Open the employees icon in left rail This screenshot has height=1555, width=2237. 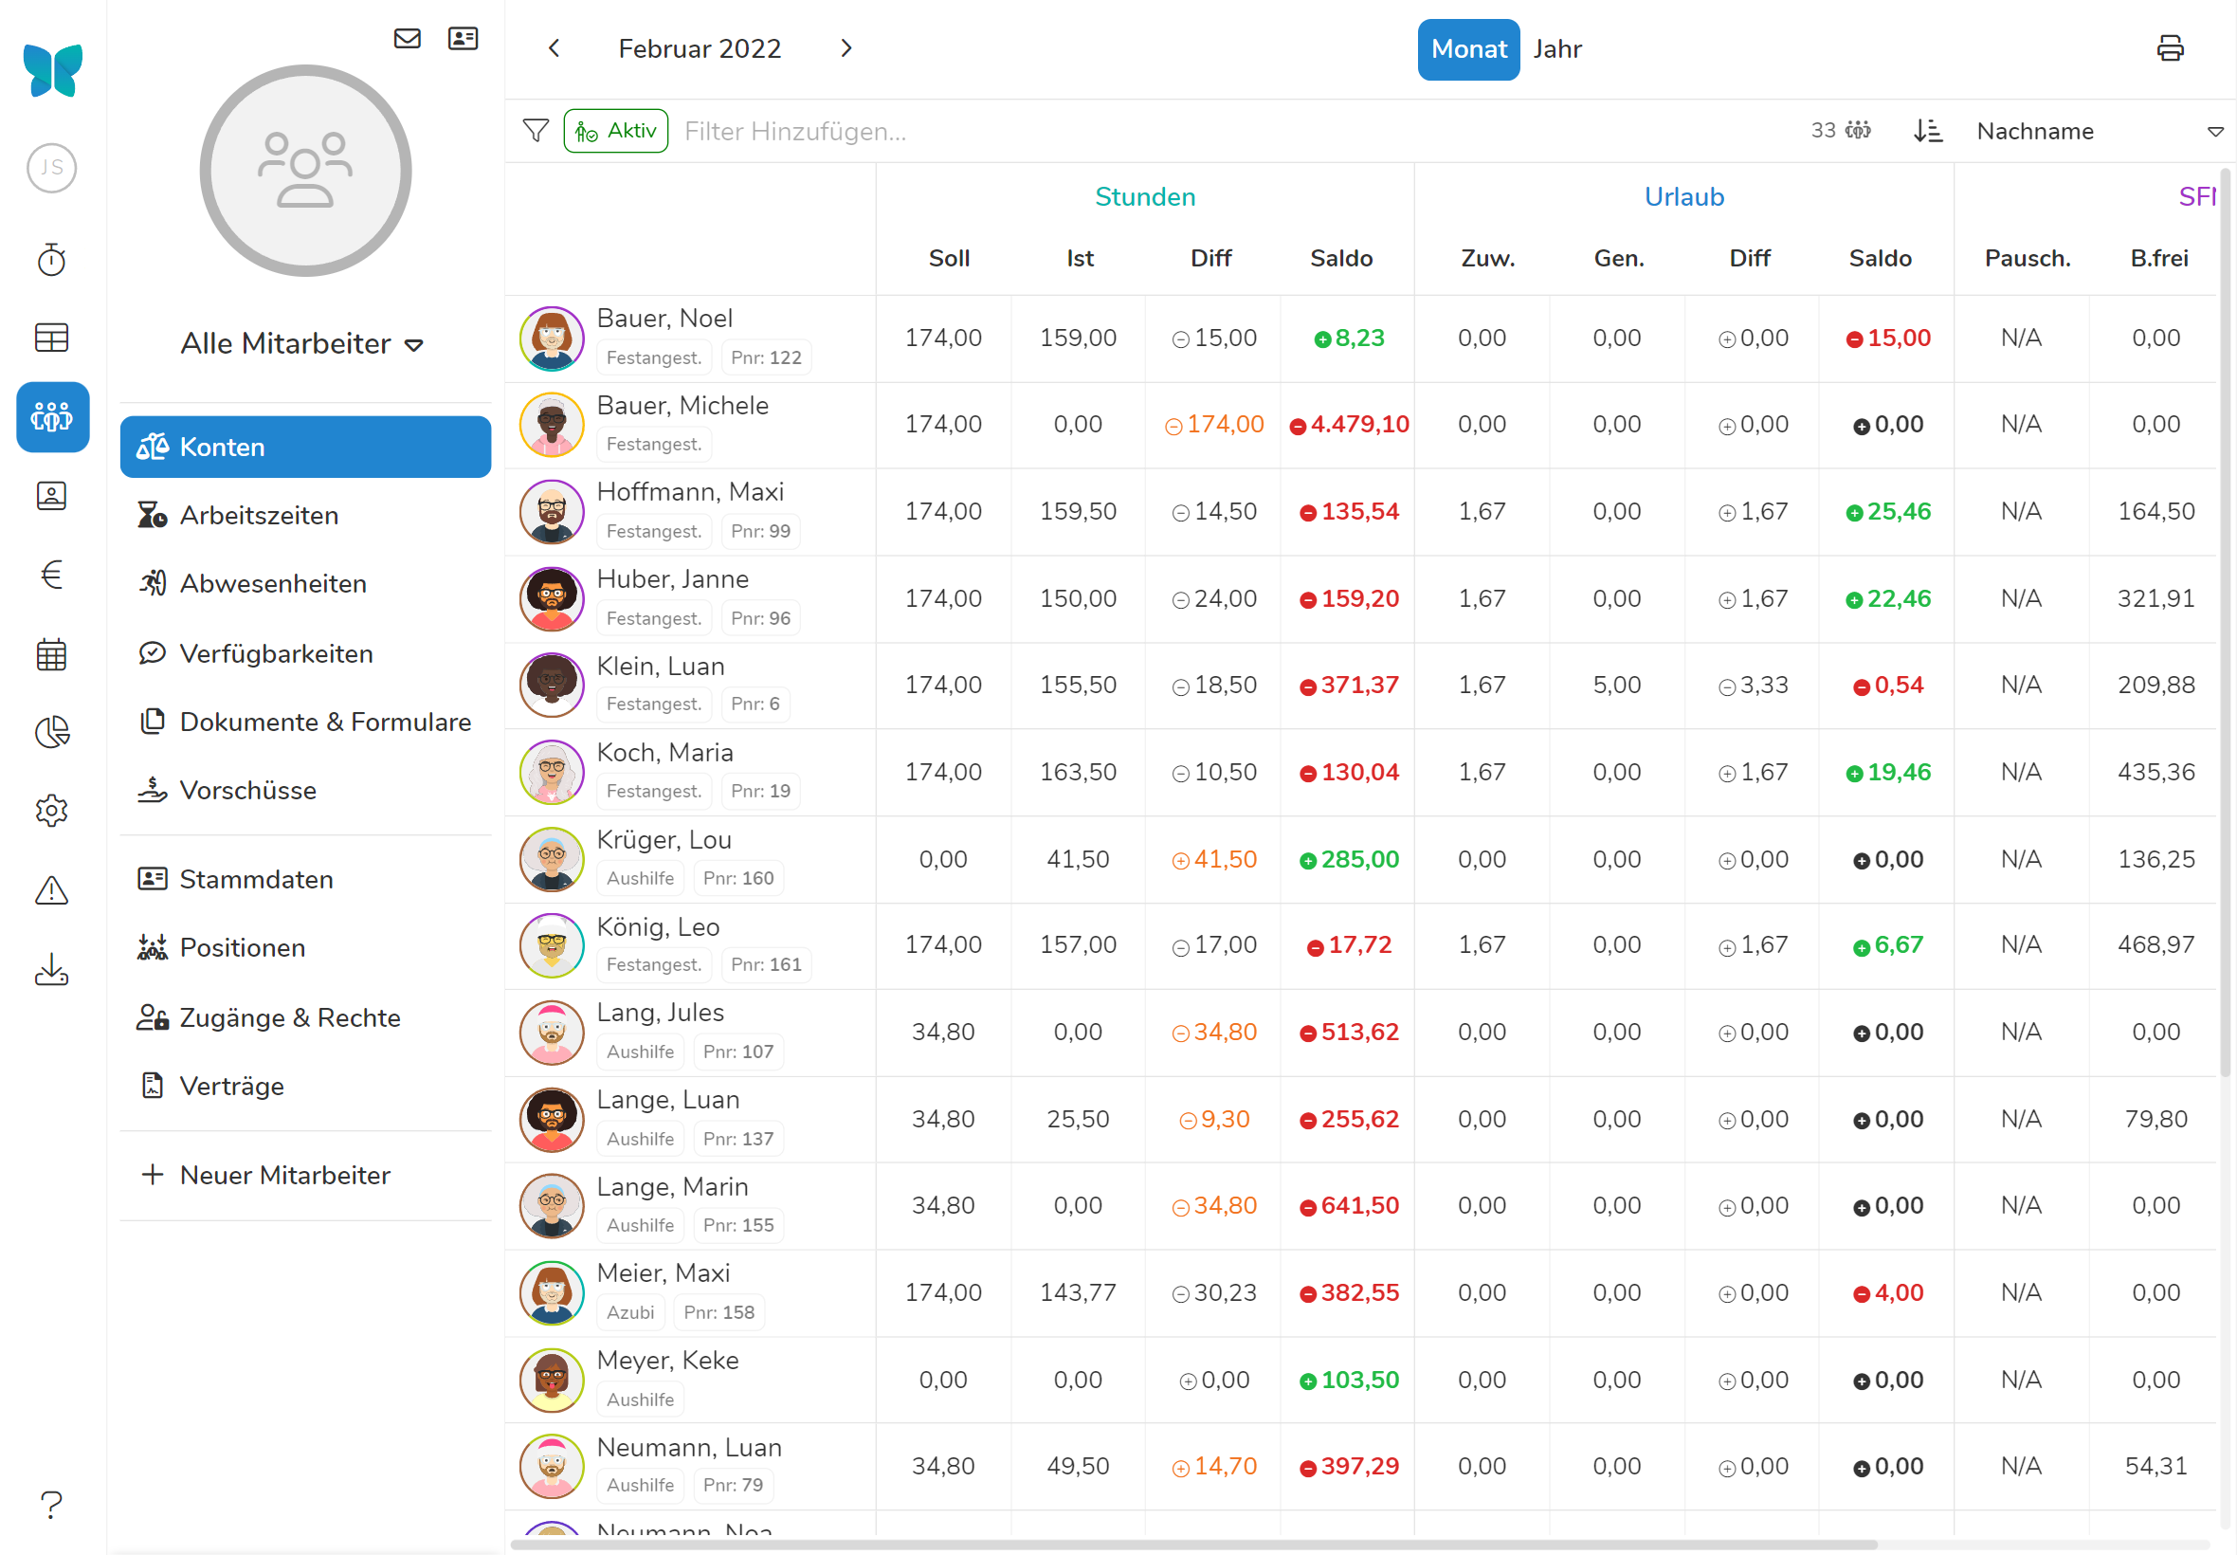pos(51,417)
